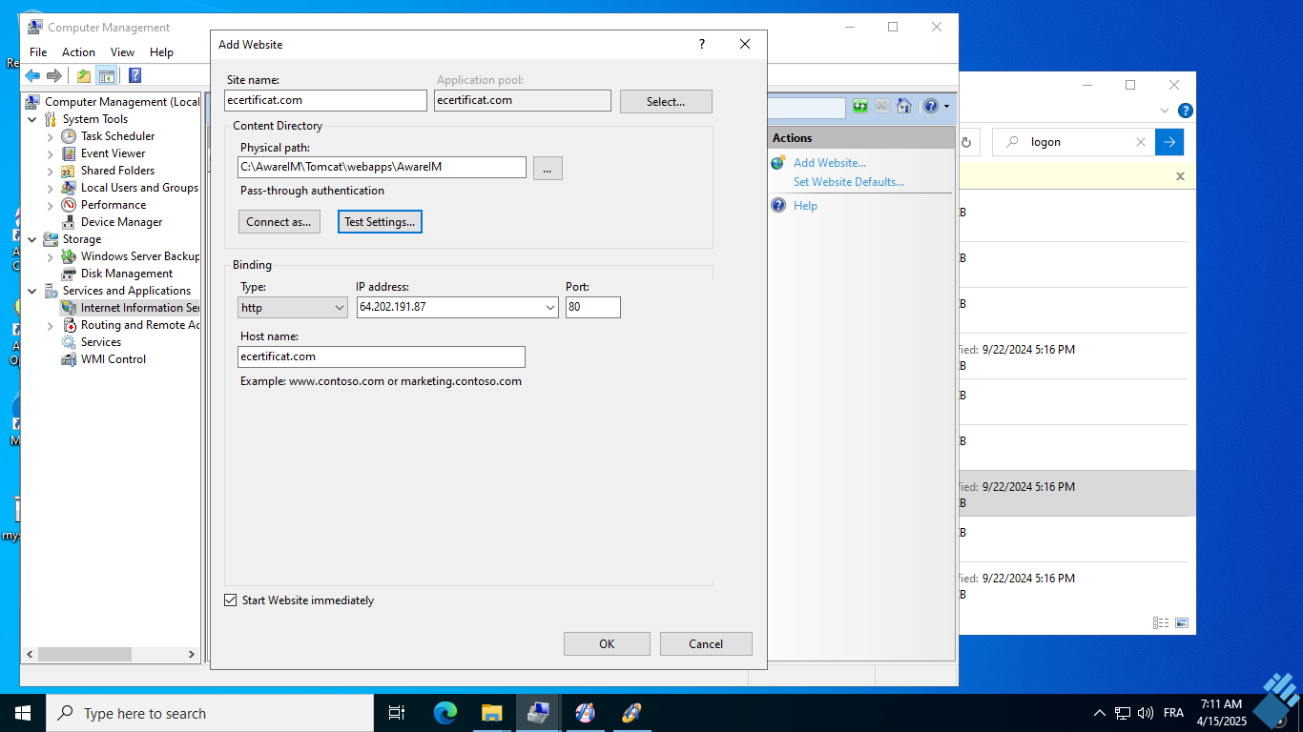Screen dimensions: 1303x732
Task: Open the View menu
Action: pyautogui.click(x=122, y=52)
